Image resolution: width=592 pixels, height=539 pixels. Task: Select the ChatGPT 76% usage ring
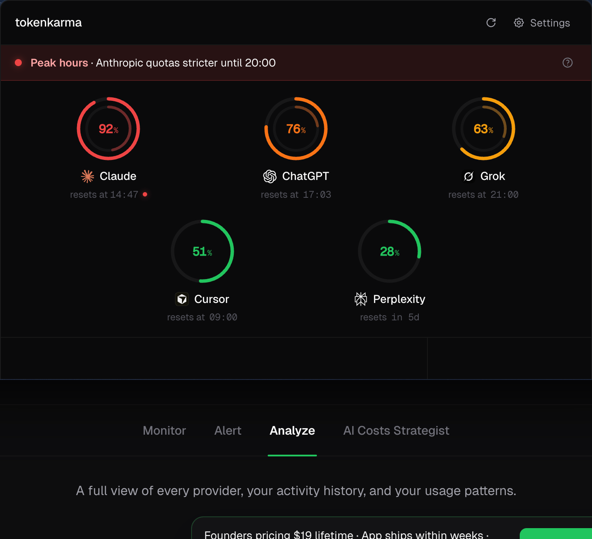pyautogui.click(x=296, y=129)
